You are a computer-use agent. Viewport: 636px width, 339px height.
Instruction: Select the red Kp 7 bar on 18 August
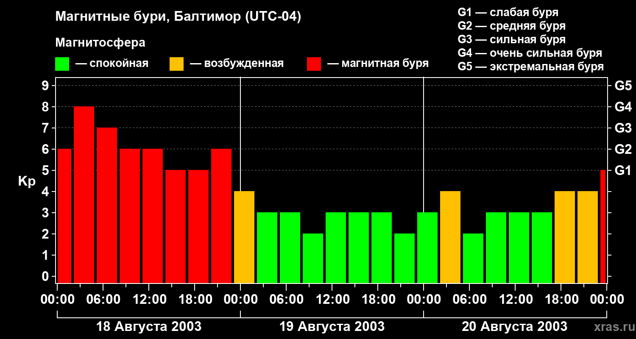pyautogui.click(x=107, y=205)
